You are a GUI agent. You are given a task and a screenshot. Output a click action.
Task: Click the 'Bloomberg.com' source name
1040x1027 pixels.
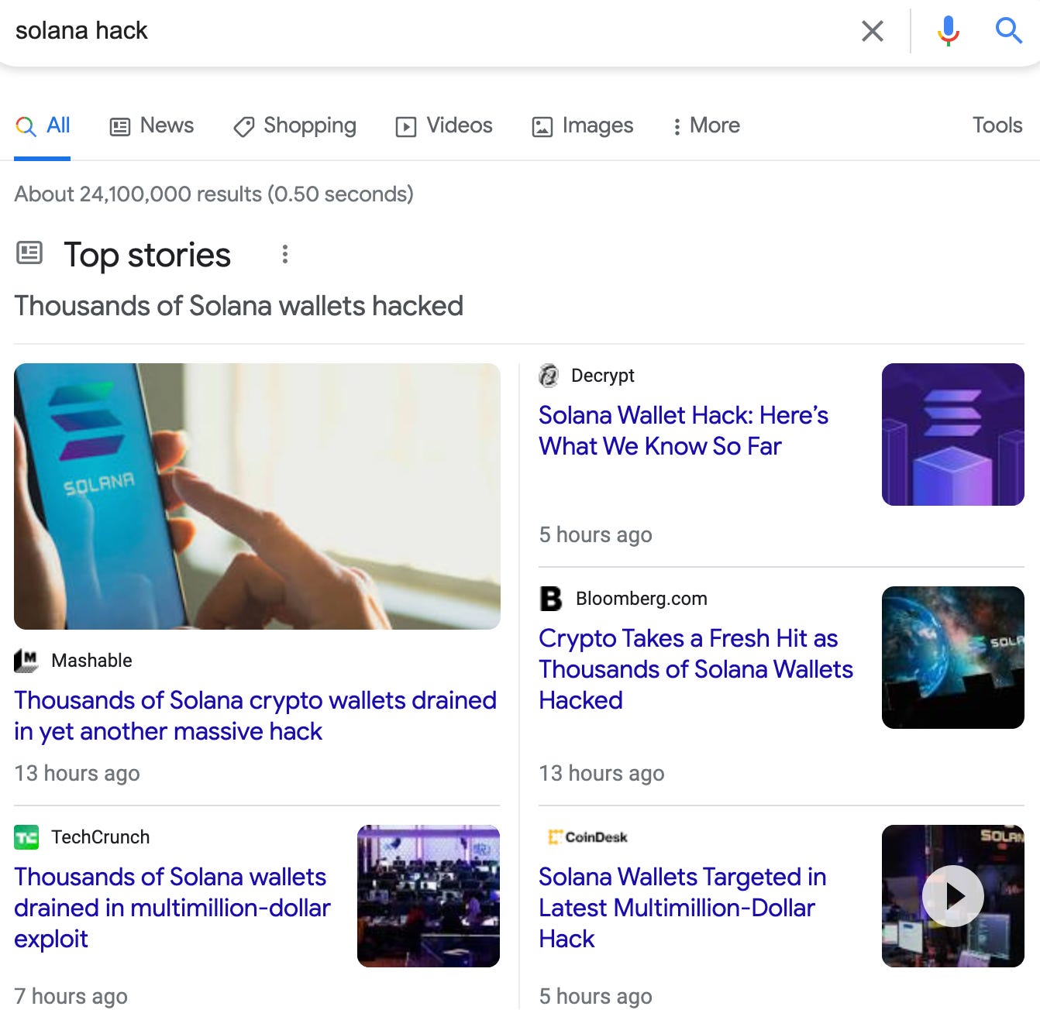(x=642, y=599)
